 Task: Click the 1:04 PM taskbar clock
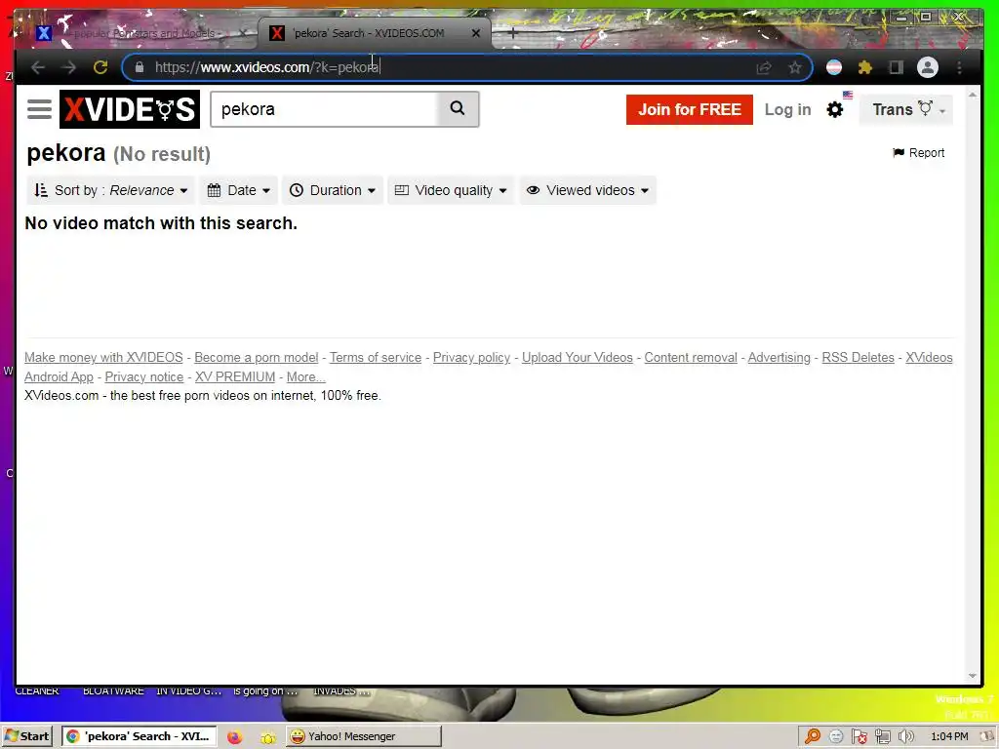point(949,737)
